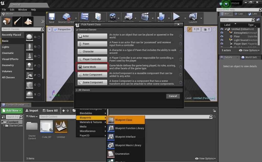Open Play options dropdown arrow

pyautogui.click(x=185, y=18)
